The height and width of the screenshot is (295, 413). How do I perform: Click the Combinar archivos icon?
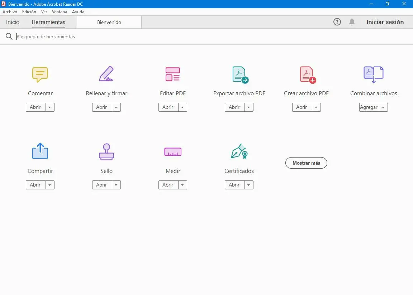click(x=374, y=75)
